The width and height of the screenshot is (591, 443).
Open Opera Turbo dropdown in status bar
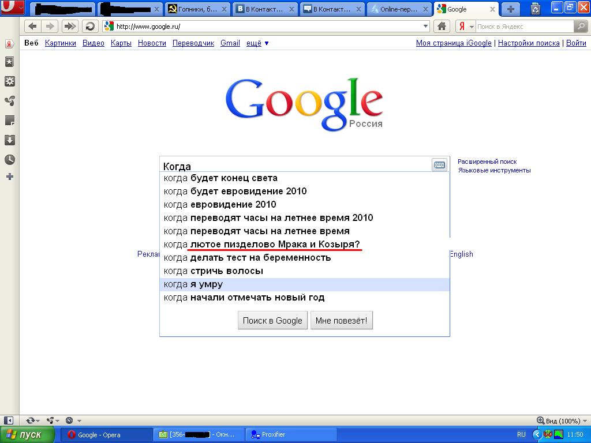(x=73, y=421)
